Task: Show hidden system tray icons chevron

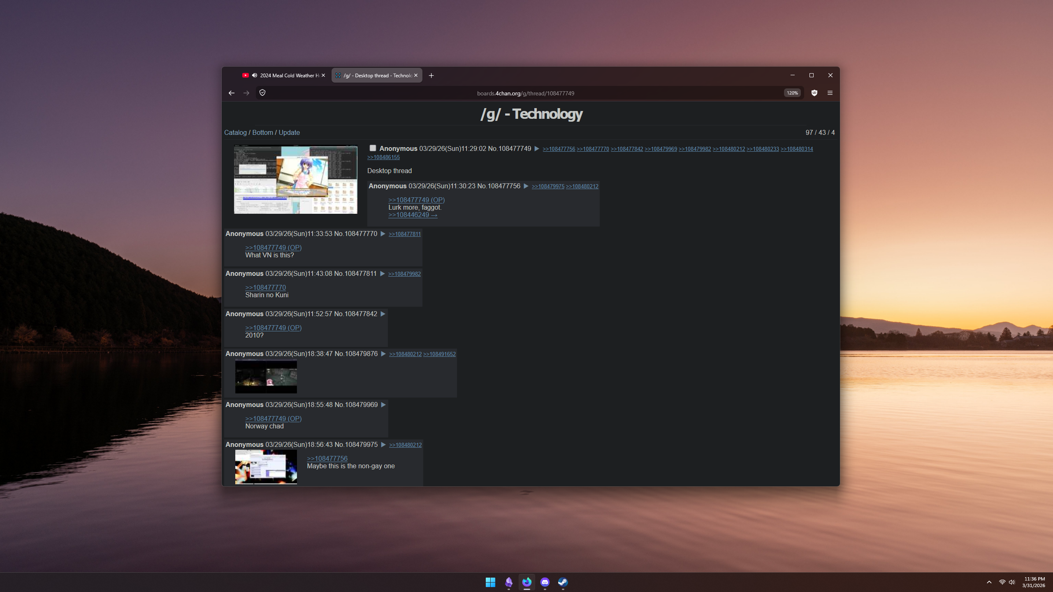Action: coord(989,582)
